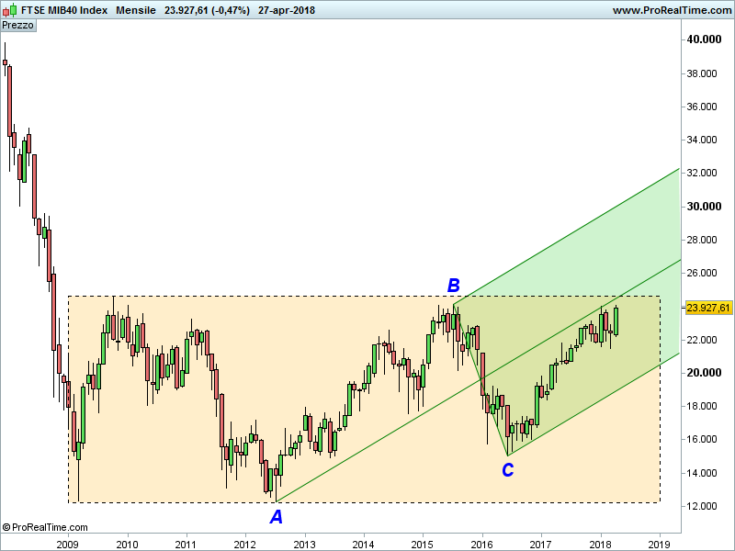The image size is (735, 551).
Task: Click the 12.000 price axis label
Action: pos(702,506)
